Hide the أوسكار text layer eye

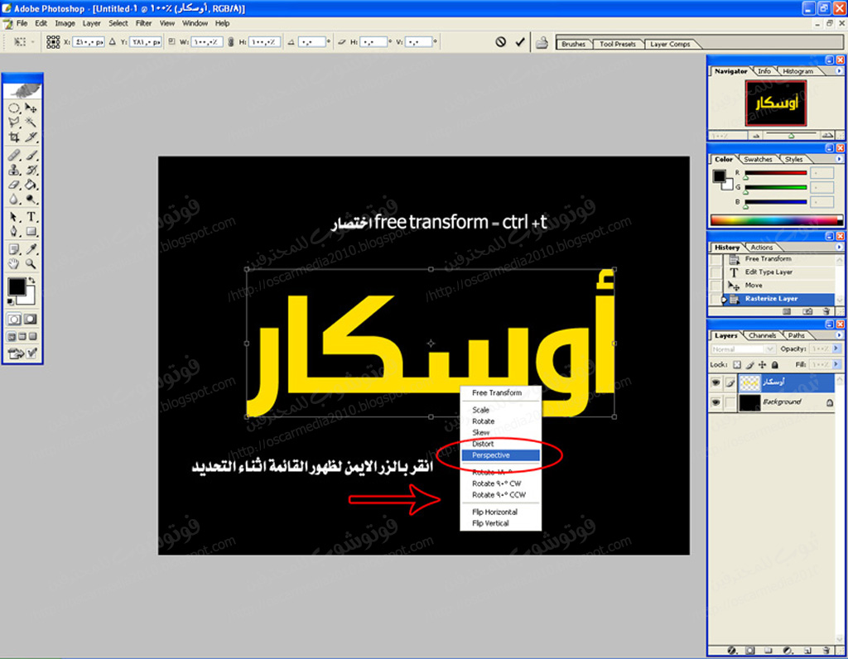(x=716, y=382)
